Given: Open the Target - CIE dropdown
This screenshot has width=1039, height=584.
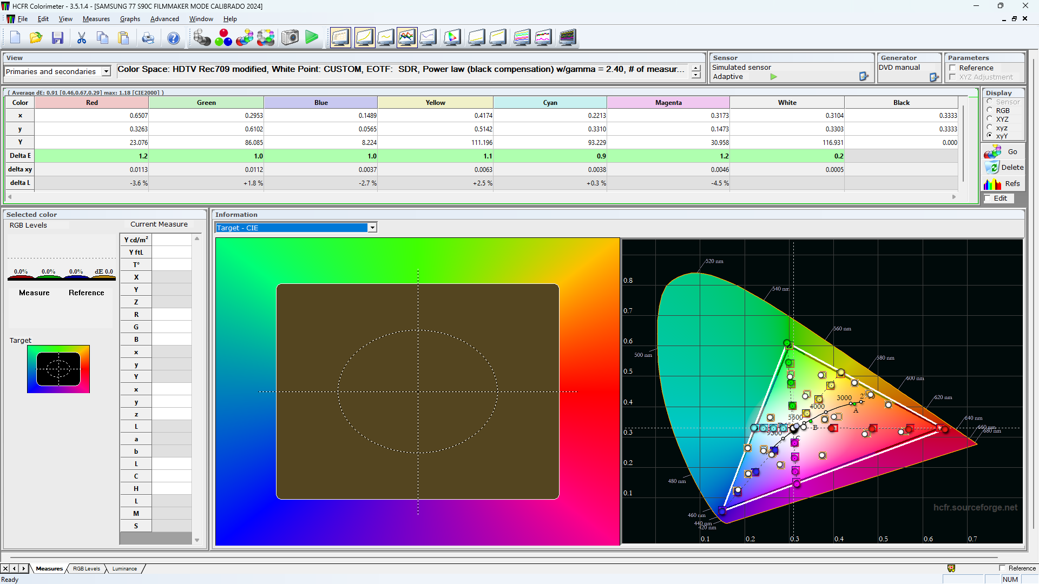Looking at the screenshot, I should click(372, 228).
